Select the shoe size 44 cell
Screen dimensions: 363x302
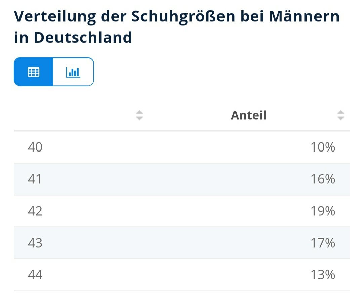pos(35,275)
